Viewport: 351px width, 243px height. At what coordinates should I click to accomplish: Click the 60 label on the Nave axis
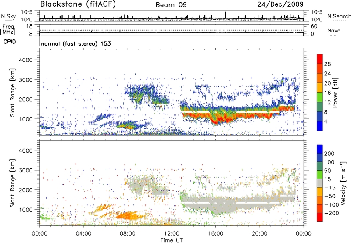[x=314, y=26]
